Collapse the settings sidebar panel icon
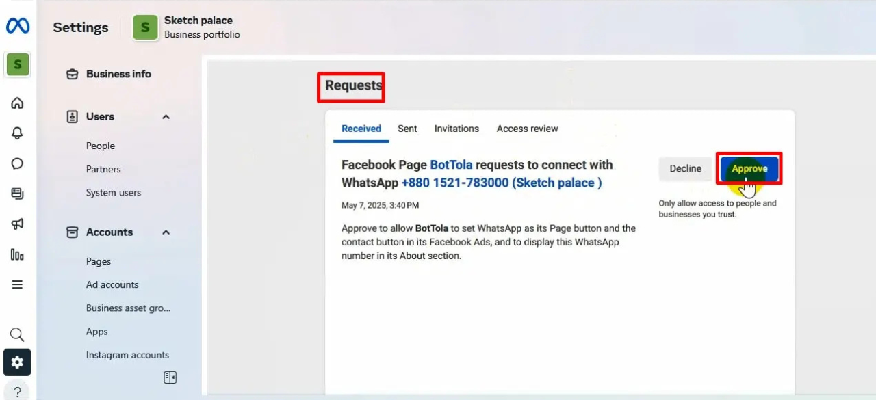 pyautogui.click(x=170, y=377)
